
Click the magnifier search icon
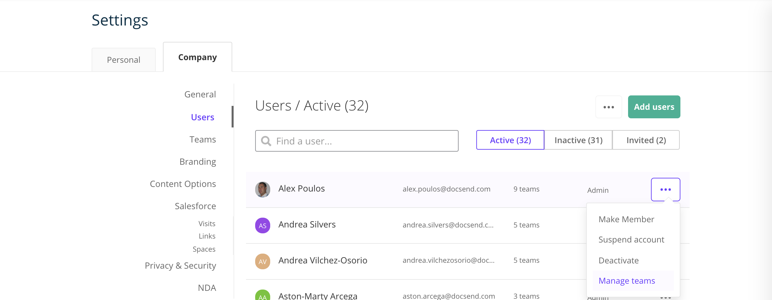266,141
